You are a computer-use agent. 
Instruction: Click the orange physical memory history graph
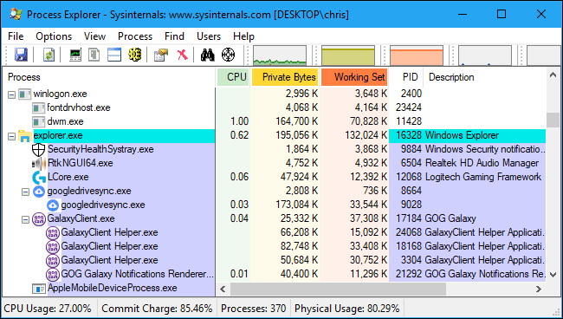(x=417, y=55)
